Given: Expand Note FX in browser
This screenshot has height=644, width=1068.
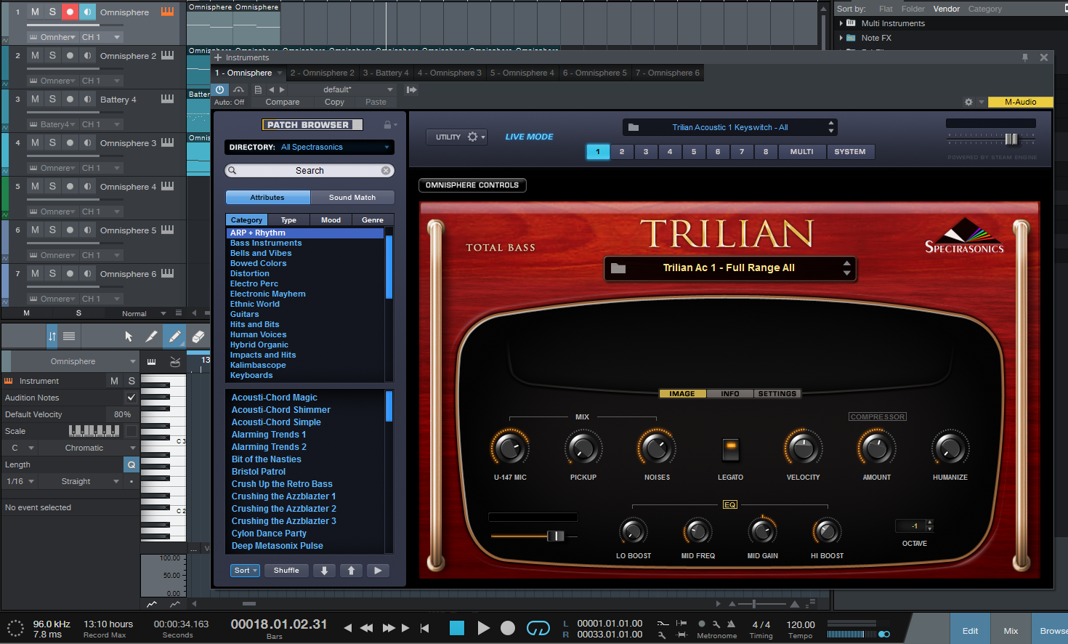Looking at the screenshot, I should point(841,38).
